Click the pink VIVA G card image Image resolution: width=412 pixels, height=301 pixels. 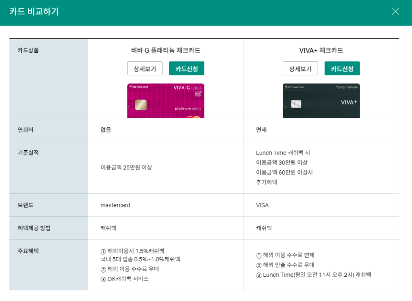[x=165, y=100]
